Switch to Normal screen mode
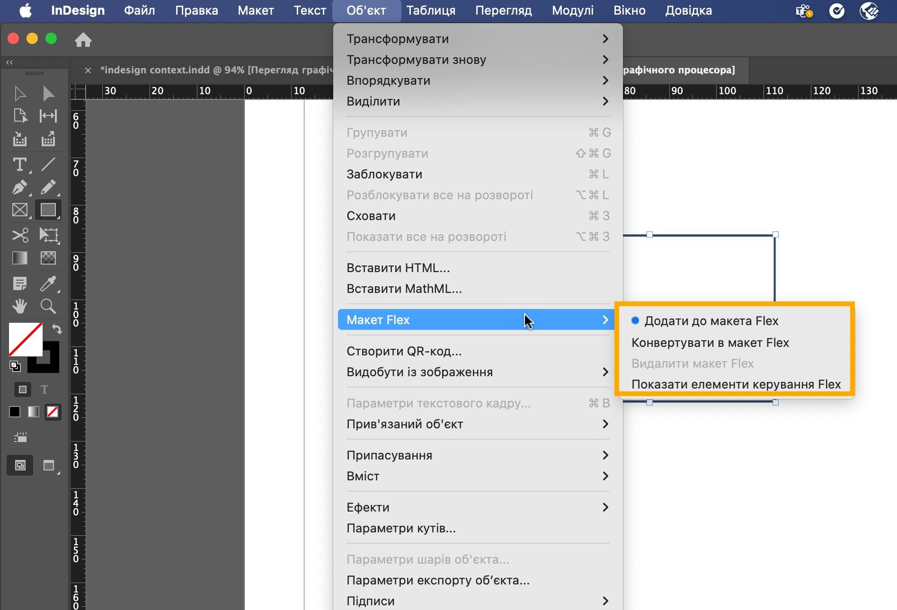 click(20, 466)
